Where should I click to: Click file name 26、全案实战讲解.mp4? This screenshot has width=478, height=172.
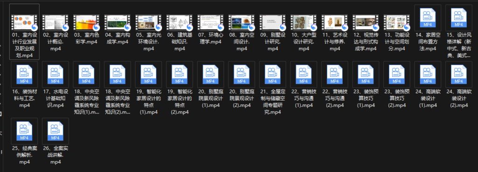[x=56, y=155]
